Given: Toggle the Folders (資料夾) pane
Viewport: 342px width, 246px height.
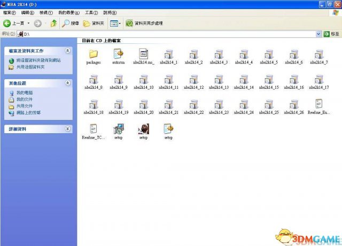Looking at the screenshot, I should (x=94, y=23).
